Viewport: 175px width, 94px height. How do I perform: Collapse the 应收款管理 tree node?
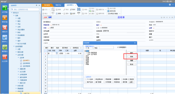coord(14,46)
